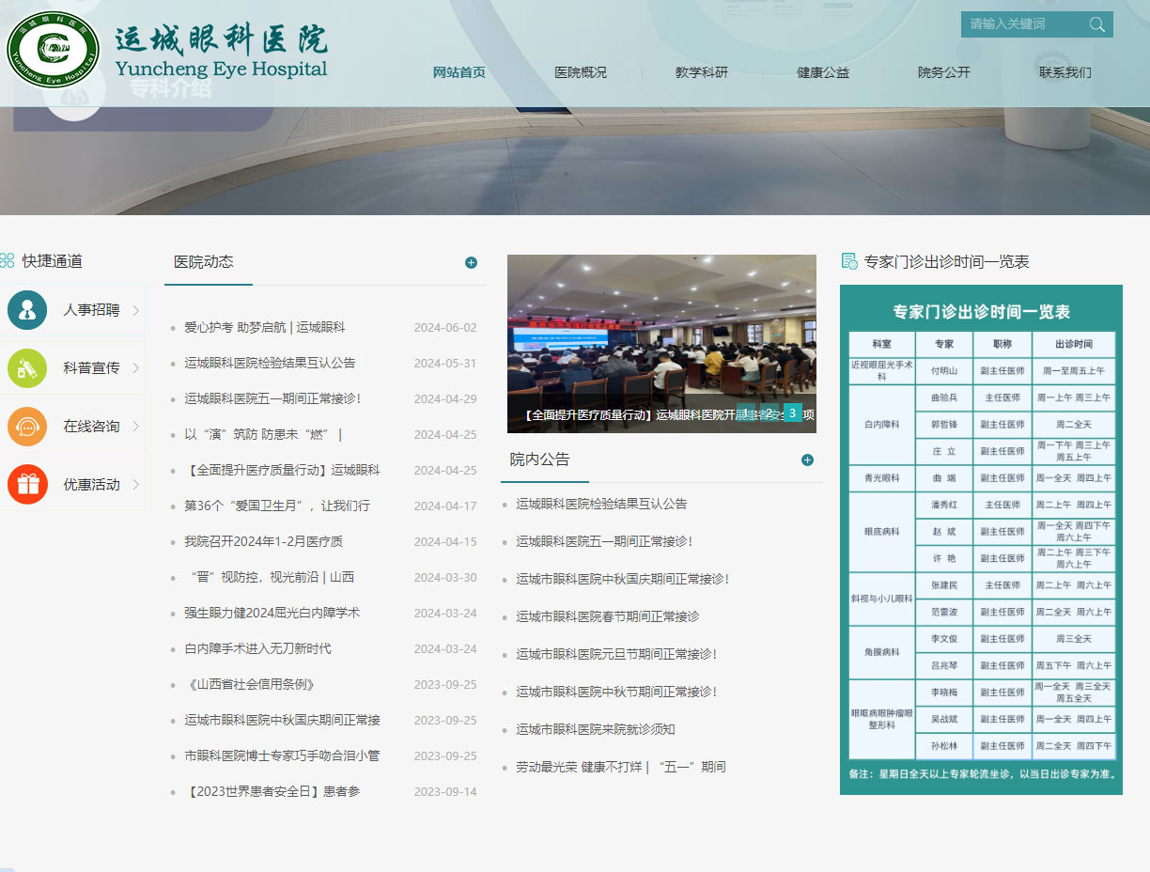Expand the 优惠活动 chevron arrow
1150x872 pixels.
coord(135,485)
